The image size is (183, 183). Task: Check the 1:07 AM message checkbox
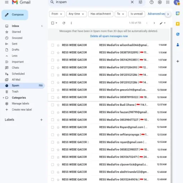(x=53, y=60)
